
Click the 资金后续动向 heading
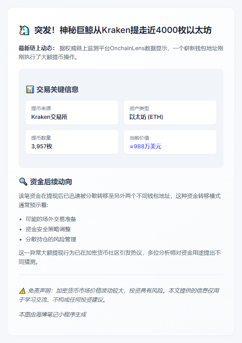click(x=51, y=182)
